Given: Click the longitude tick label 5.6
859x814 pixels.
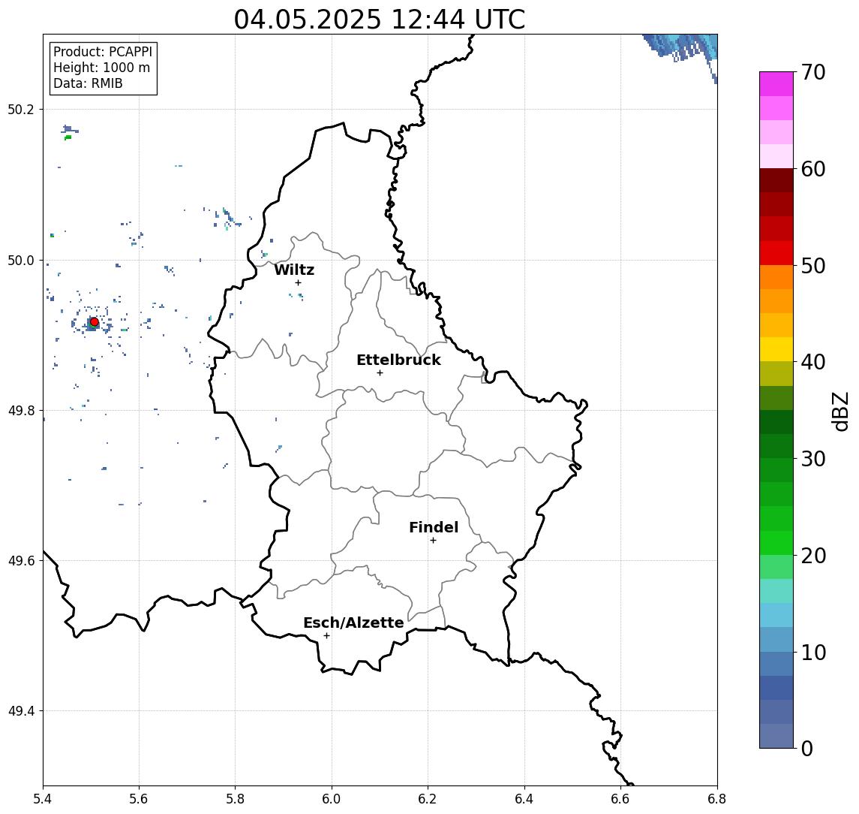Looking at the screenshot, I should point(139,799).
